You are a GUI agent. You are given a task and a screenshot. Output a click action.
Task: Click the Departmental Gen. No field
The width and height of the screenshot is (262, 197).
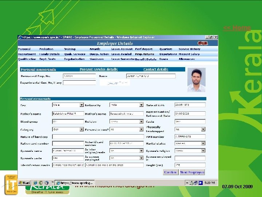pyautogui.click(x=79, y=82)
